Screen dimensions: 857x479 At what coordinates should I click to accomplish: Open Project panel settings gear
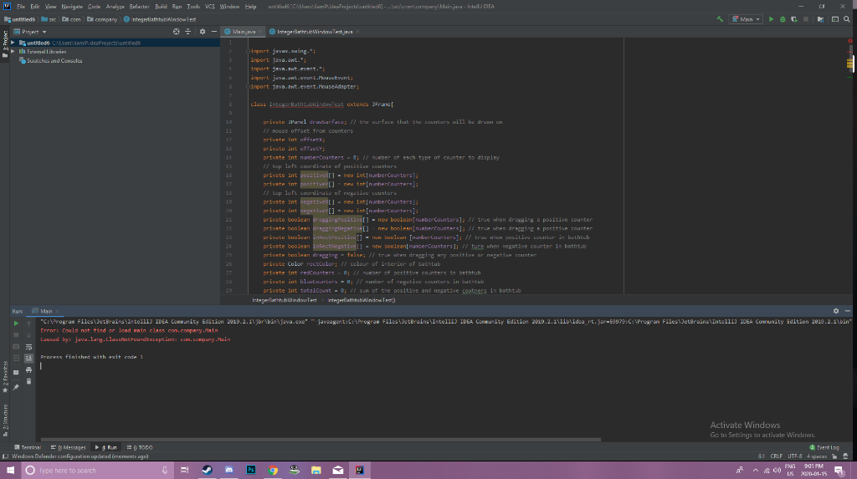click(x=203, y=32)
